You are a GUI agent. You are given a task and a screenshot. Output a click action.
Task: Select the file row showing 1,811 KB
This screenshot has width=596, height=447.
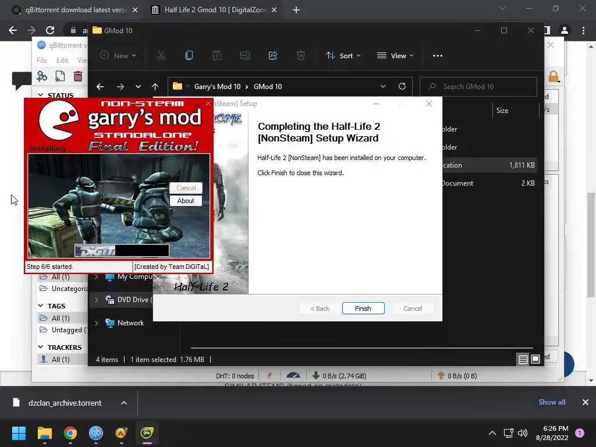(x=489, y=165)
